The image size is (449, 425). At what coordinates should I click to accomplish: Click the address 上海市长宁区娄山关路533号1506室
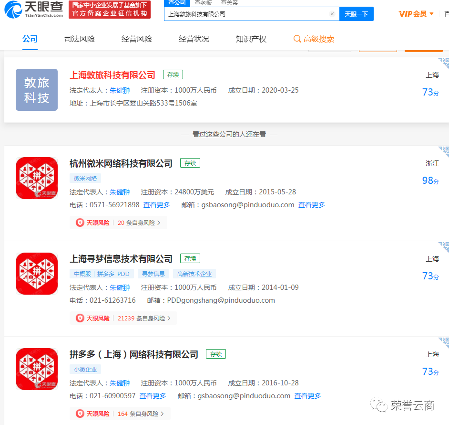[x=143, y=103]
